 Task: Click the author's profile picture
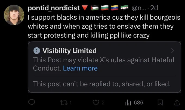[x=14, y=15]
